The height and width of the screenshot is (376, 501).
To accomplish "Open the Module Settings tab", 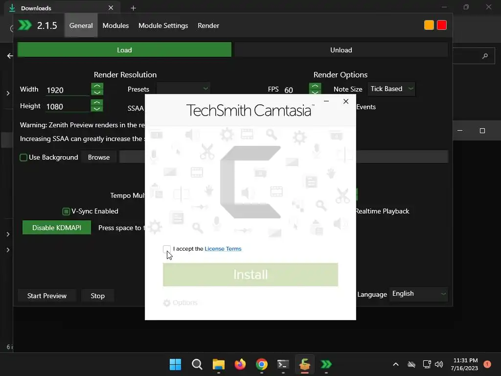I will click(x=163, y=25).
